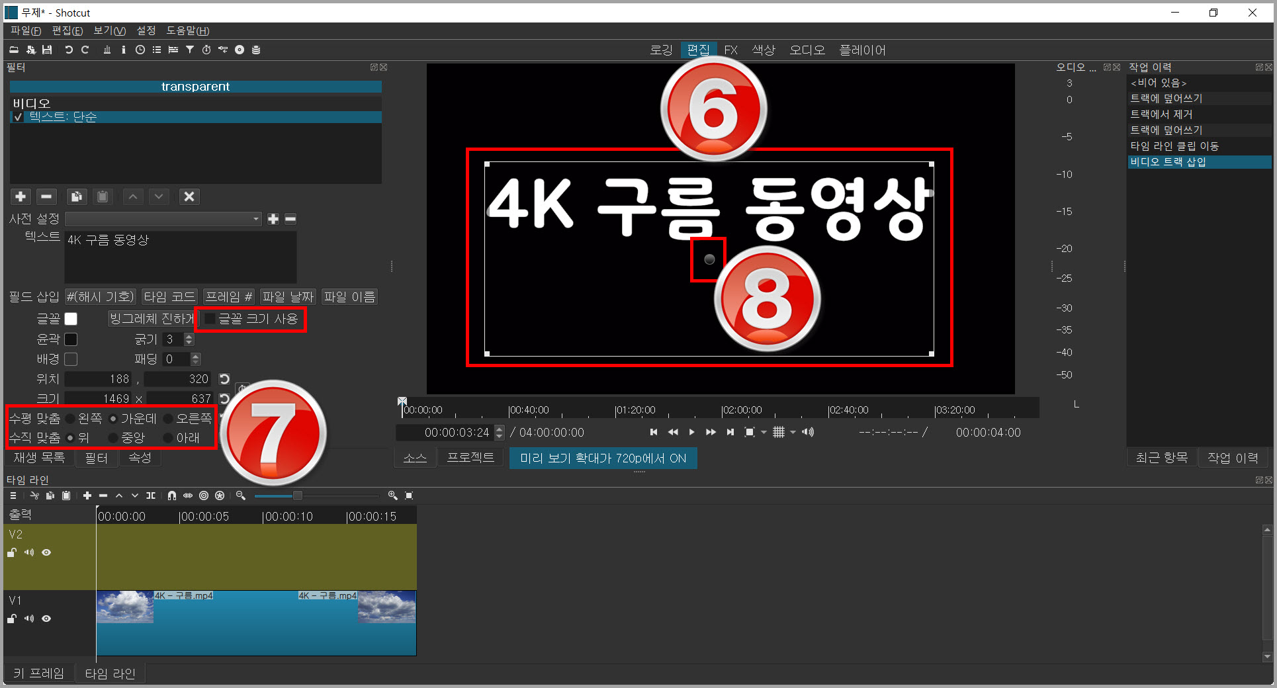Play video with the play button

pos(691,432)
